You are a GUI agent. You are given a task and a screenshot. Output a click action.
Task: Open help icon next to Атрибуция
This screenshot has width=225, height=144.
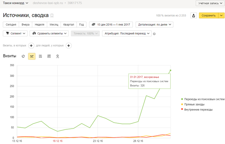pyautogui.click(x=154, y=34)
